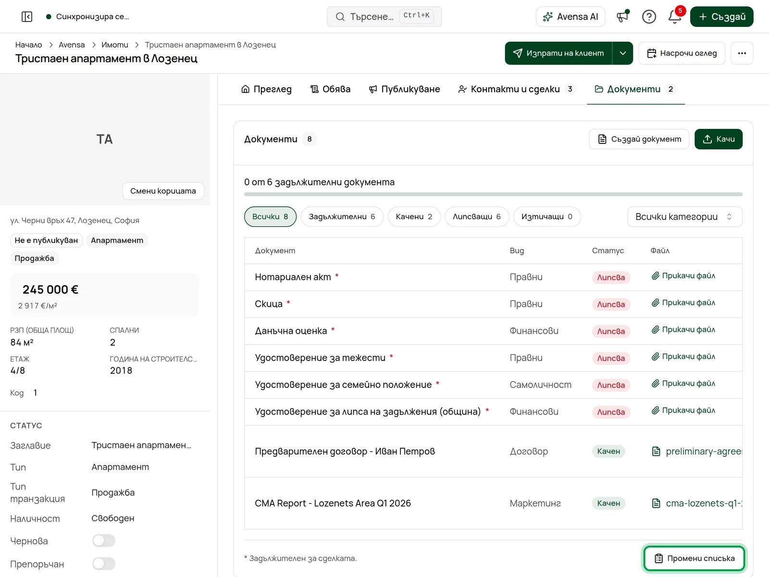
Task: Attach file for Нотариален акт
Action: (683, 276)
